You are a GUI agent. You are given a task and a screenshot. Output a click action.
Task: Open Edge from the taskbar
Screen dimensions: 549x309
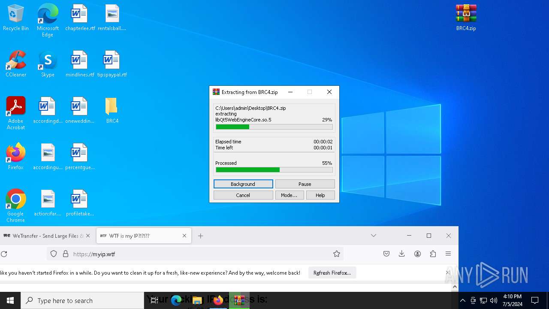point(176,300)
